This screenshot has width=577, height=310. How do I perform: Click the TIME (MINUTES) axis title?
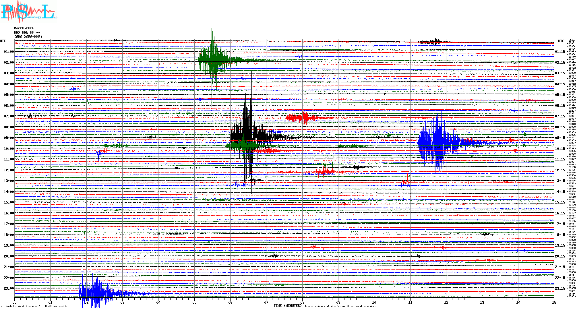pos(288,306)
